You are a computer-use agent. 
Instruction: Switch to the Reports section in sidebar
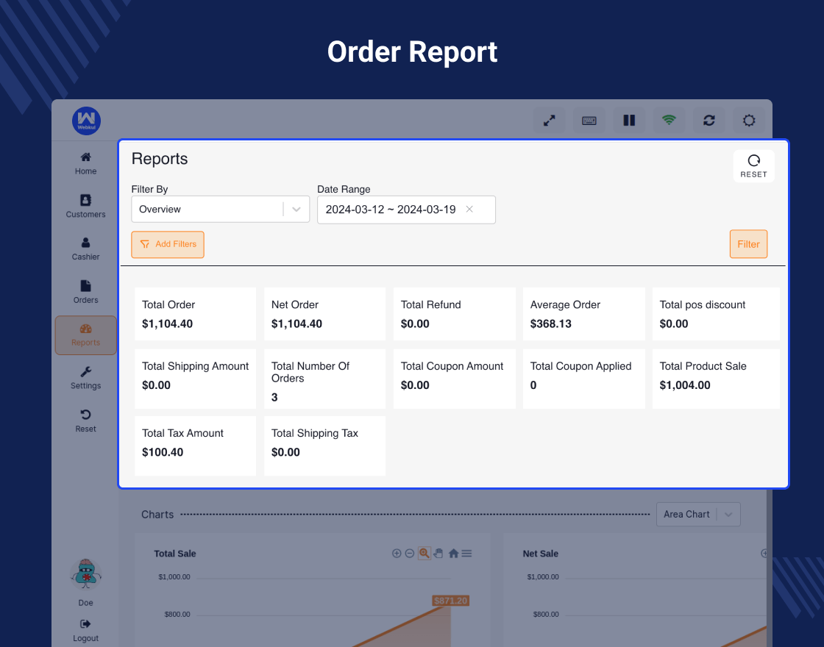(x=85, y=335)
